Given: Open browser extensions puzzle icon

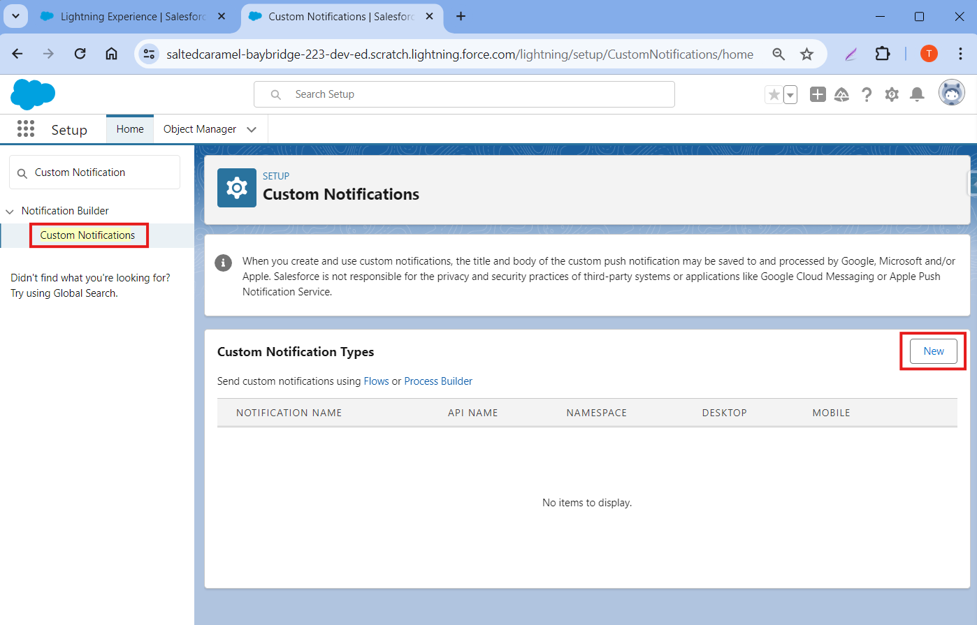Looking at the screenshot, I should pos(883,54).
